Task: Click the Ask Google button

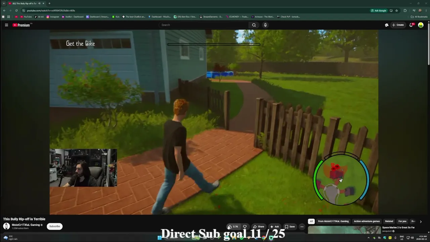Action: (378, 10)
